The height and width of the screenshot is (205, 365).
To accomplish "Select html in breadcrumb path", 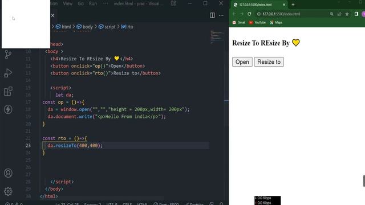I will click(x=63, y=27).
